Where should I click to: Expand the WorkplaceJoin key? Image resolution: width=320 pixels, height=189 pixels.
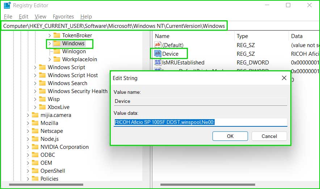tap(50, 59)
